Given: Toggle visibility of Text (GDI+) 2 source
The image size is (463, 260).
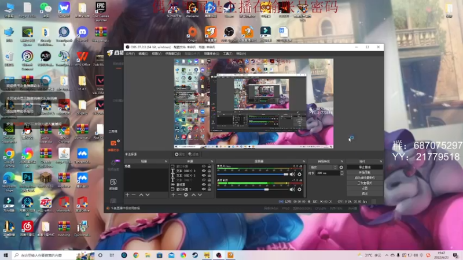Looking at the screenshot, I should tap(204, 176).
